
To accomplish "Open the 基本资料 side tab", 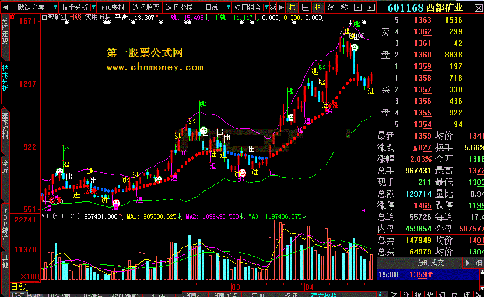I will [5, 125].
